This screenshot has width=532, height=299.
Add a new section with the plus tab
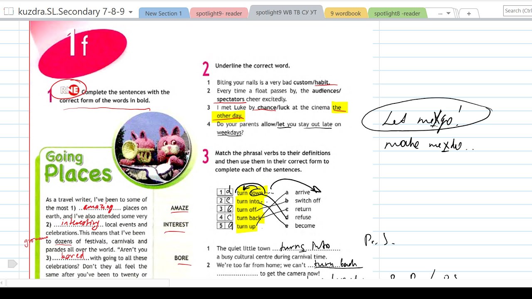tap(469, 13)
